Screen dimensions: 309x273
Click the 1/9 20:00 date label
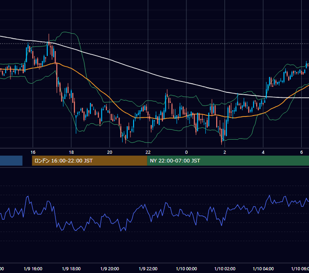110,268
